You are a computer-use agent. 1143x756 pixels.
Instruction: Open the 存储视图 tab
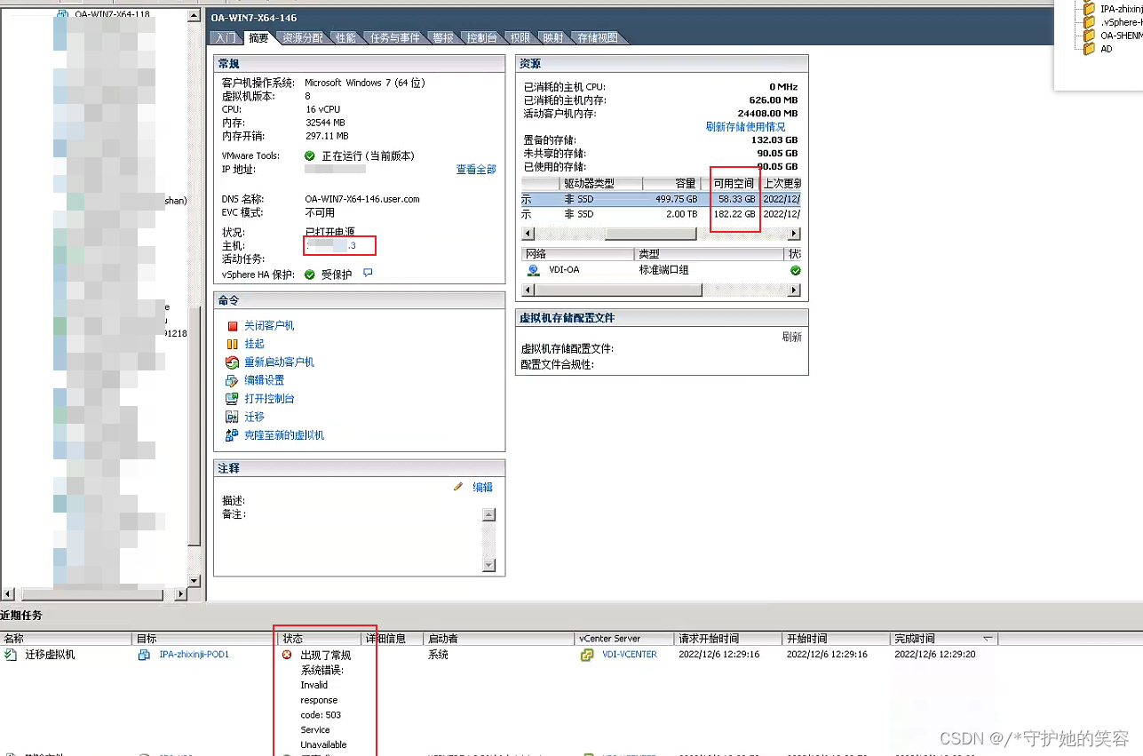point(598,38)
